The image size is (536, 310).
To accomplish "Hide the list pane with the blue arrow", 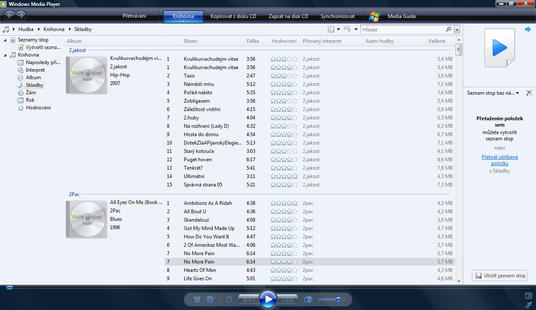I will tap(528, 29).
